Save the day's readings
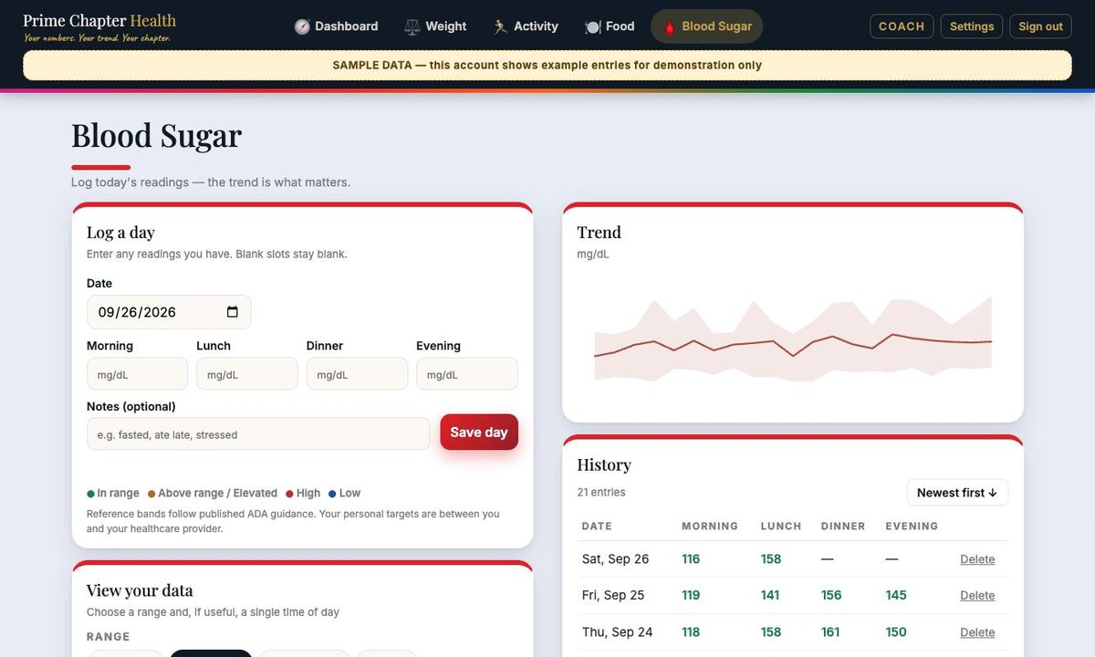This screenshot has width=1095, height=657. pyautogui.click(x=479, y=433)
